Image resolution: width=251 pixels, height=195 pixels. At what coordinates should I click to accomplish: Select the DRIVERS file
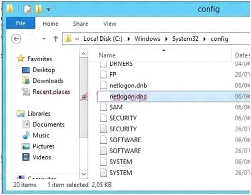click(121, 64)
